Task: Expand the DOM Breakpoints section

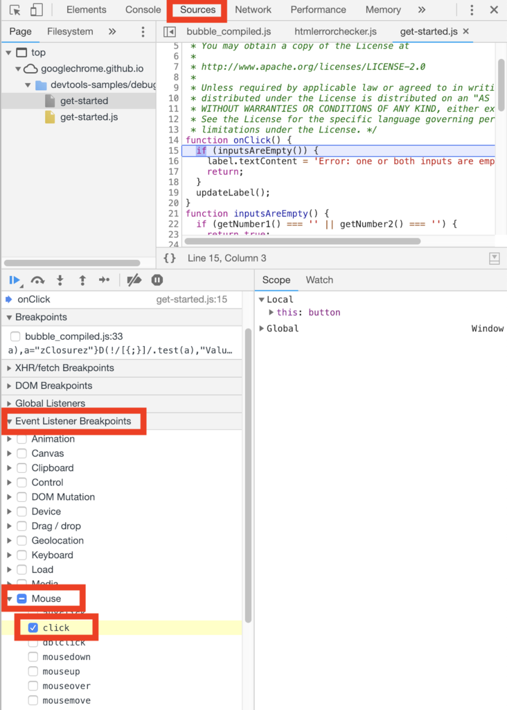Action: (x=9, y=386)
